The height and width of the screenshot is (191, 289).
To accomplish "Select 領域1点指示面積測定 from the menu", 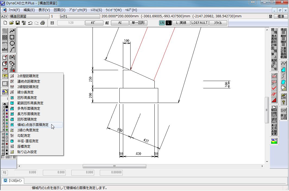I will (x=36, y=125).
